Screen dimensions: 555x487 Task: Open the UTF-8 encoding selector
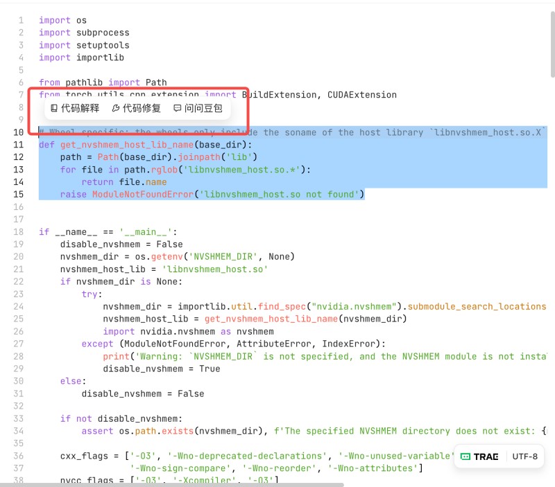tap(524, 457)
